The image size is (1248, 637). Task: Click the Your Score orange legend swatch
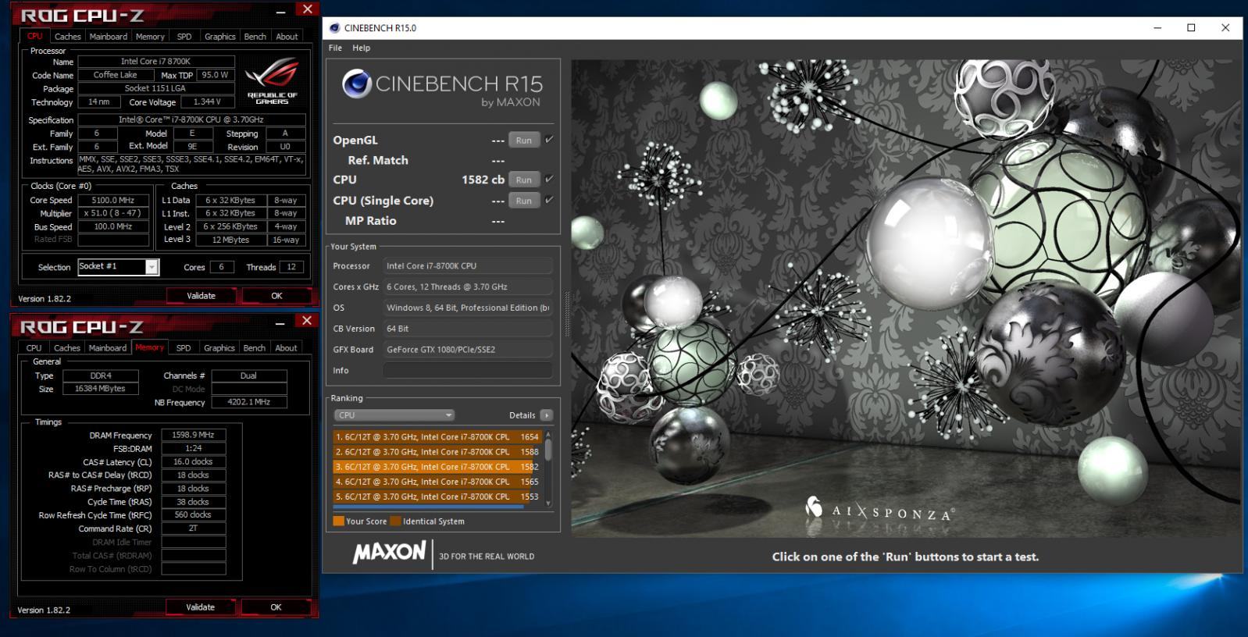(x=338, y=521)
